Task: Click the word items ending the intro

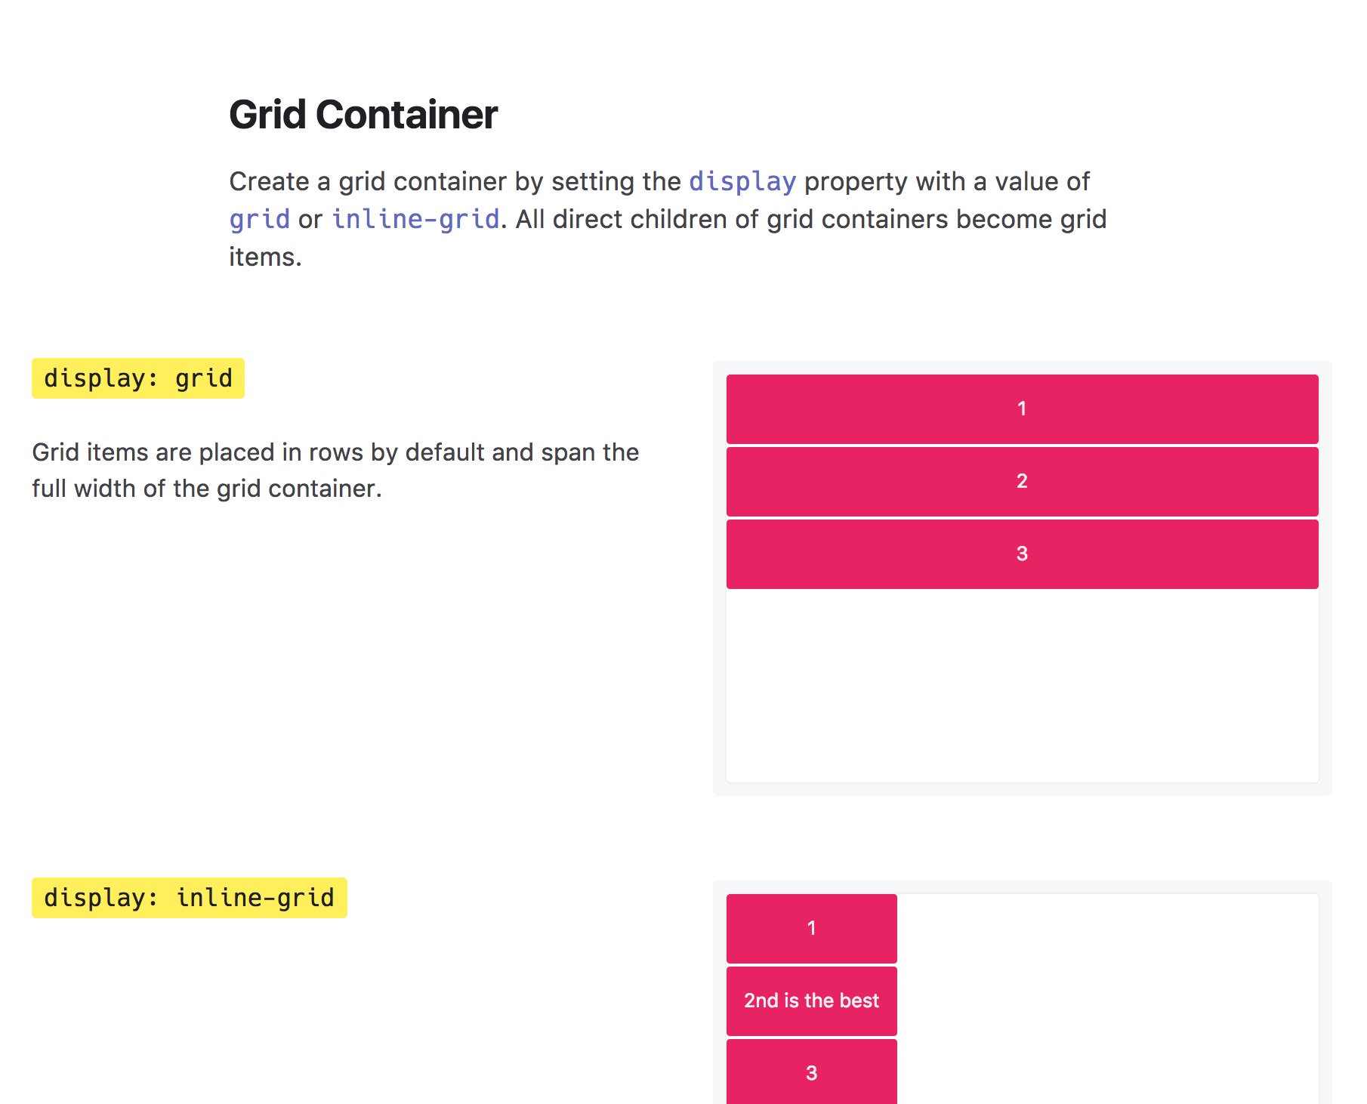Action: click(x=264, y=257)
